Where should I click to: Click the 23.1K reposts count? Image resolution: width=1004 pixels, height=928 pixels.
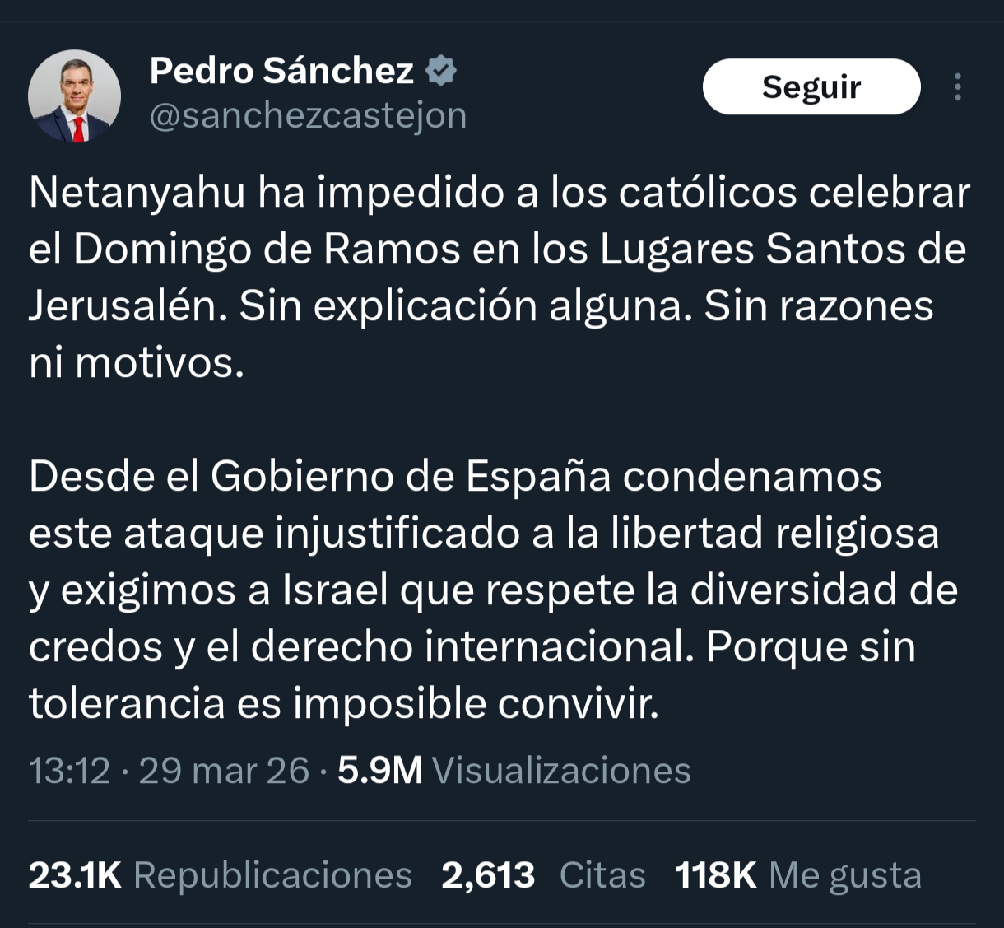75,875
